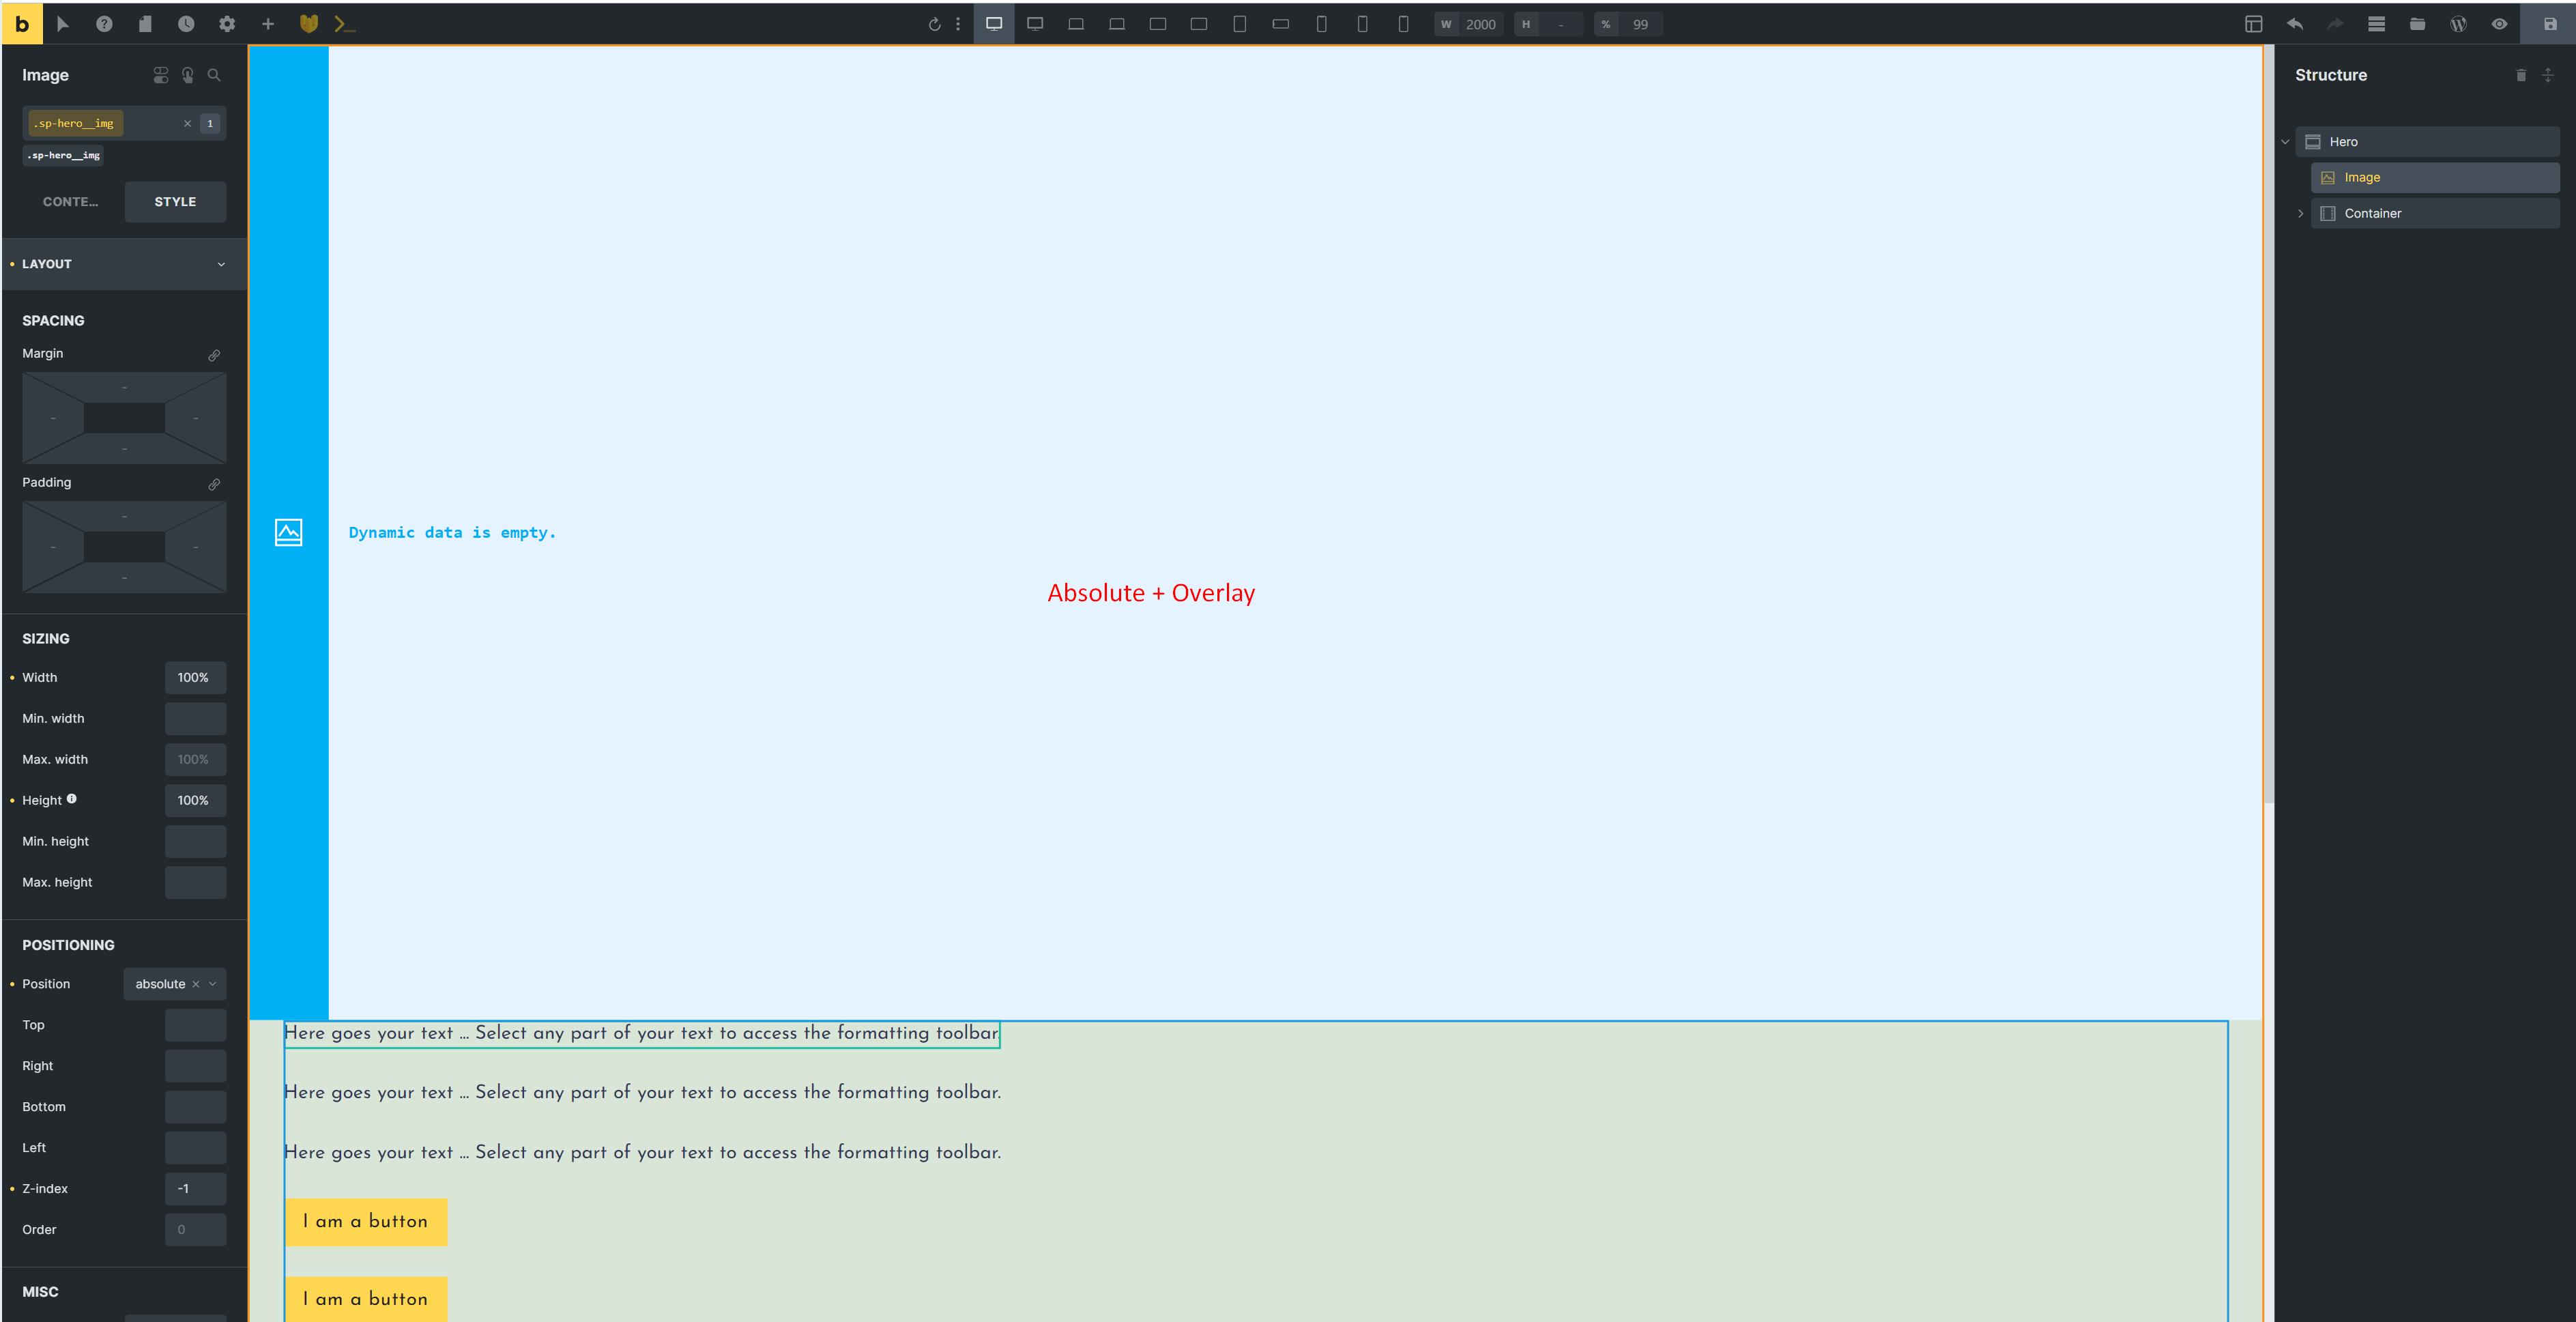This screenshot has width=2576, height=1322.
Task: Delete elements with the Structure trash icon
Action: point(2521,75)
